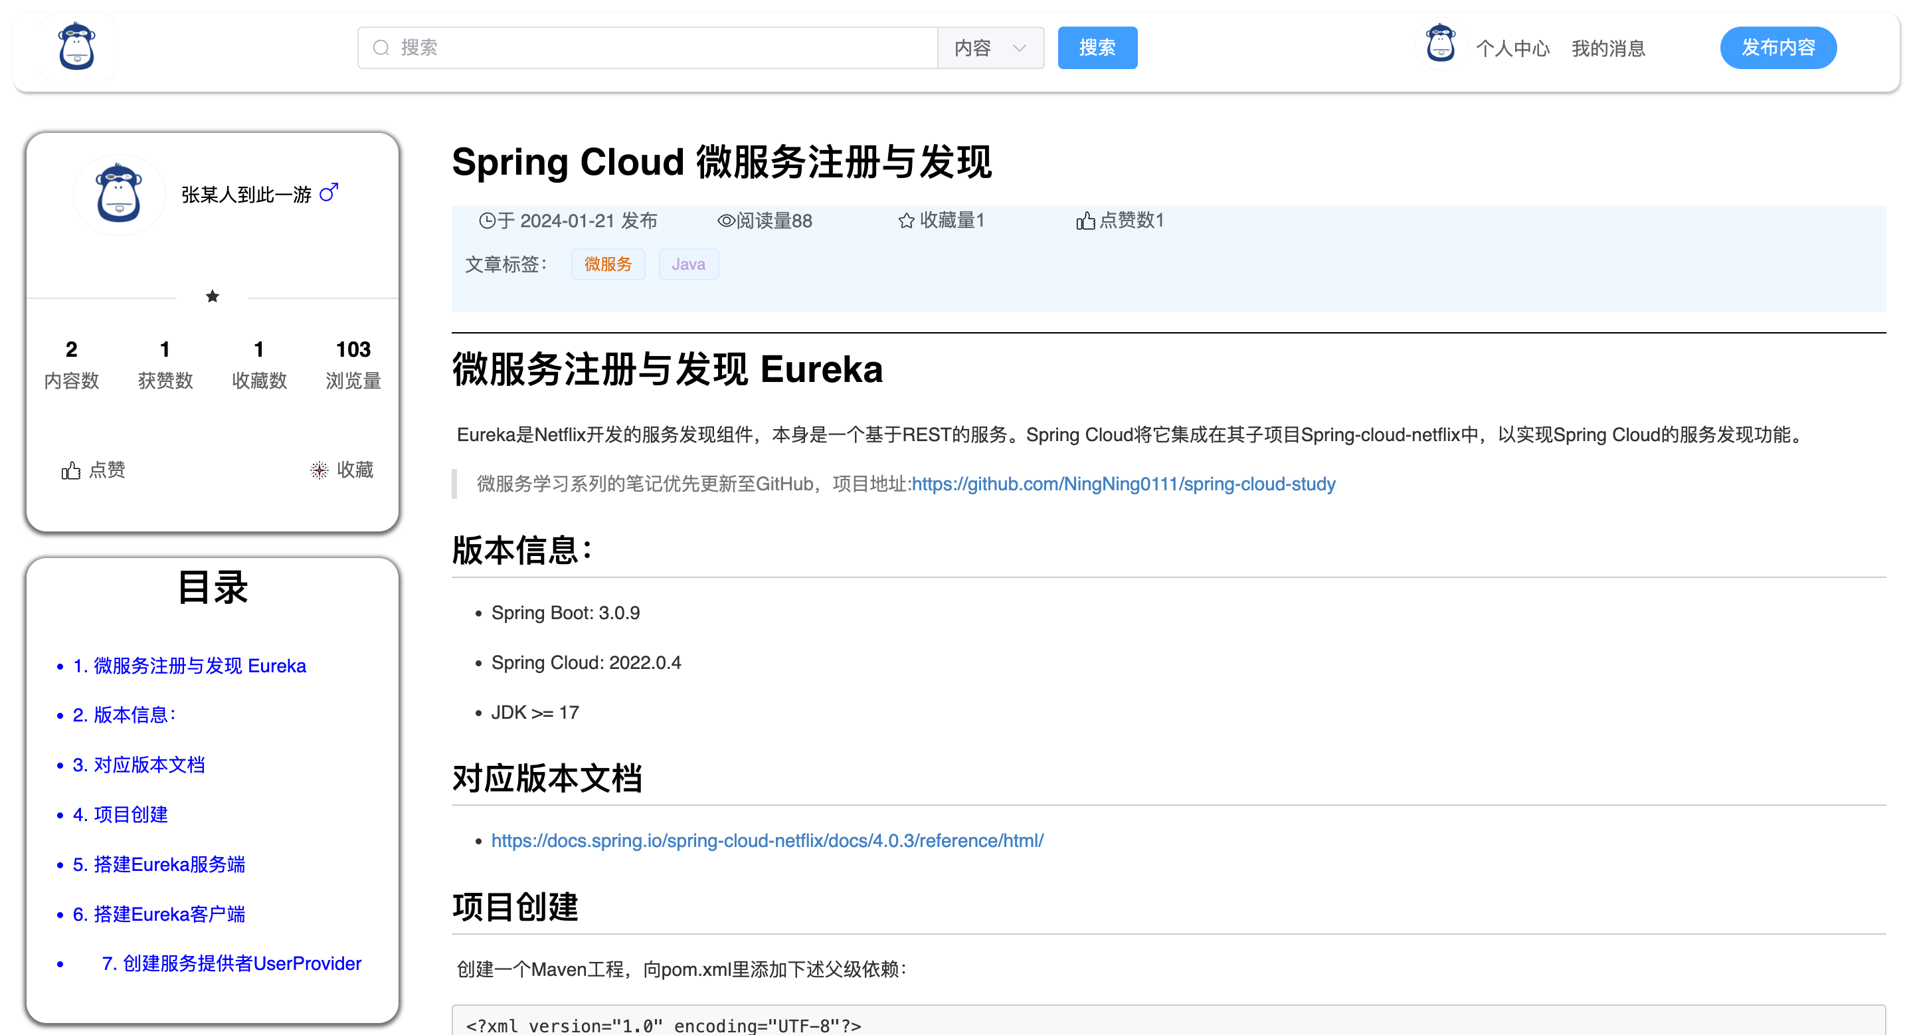This screenshot has height=1035, width=1913.
Task: Click the 微服务 article tag
Action: (608, 264)
